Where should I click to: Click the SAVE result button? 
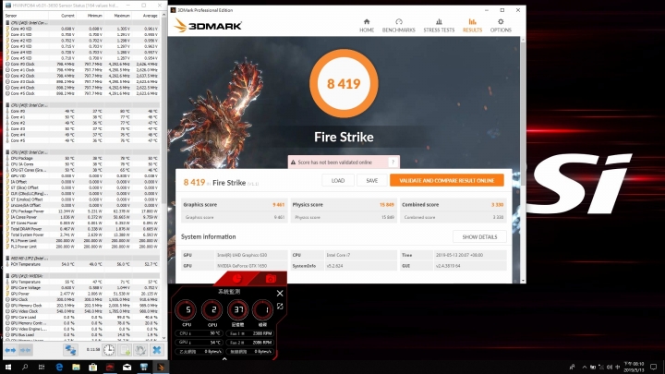371,180
